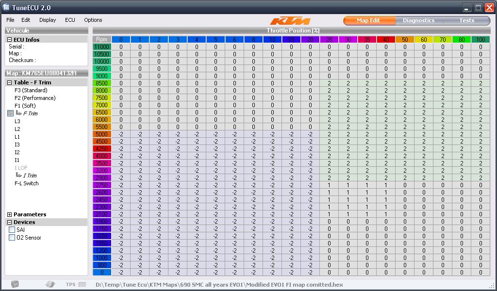
Task: Select cell at 2900 rpm, throttle 100
Action: [x=480, y=178]
